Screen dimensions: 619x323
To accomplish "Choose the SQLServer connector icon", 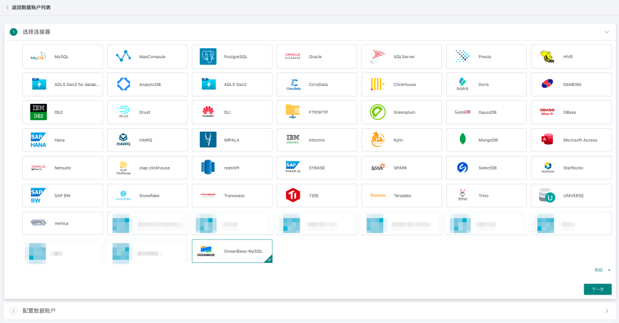I will tap(378, 57).
